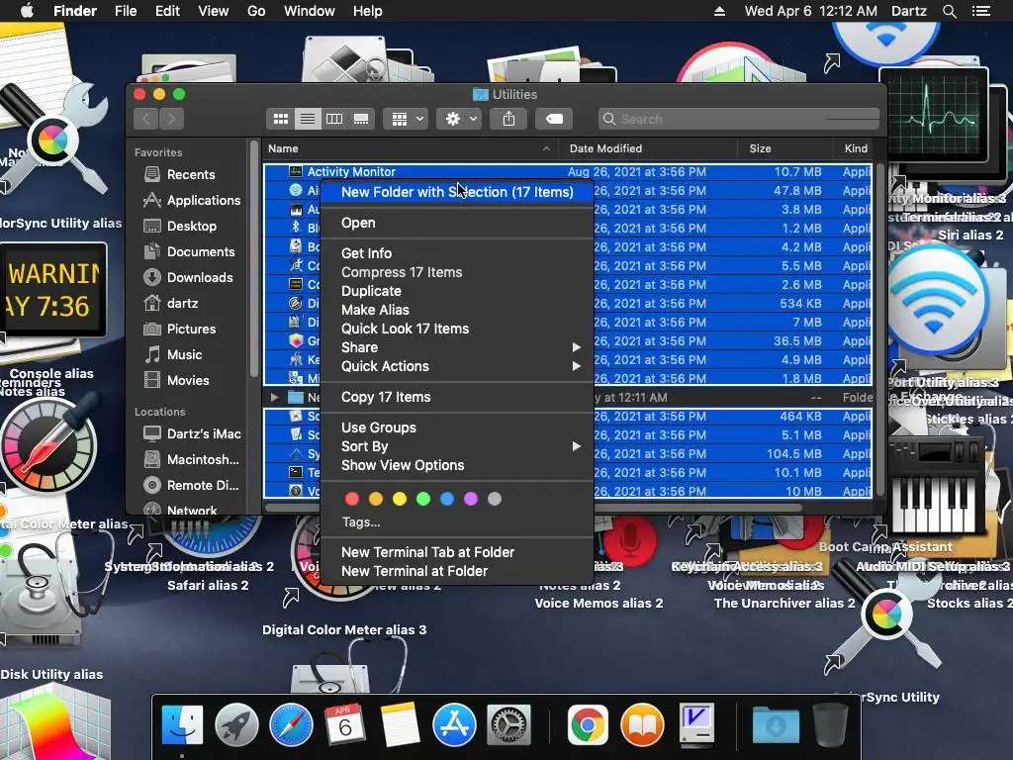This screenshot has height=760, width=1013.
Task: Expand the Quick Actions submenu
Action: pos(457,366)
